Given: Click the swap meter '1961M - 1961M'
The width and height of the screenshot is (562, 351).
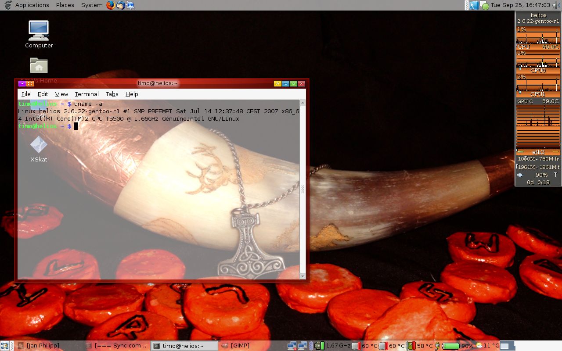Looking at the screenshot, I should [x=538, y=167].
